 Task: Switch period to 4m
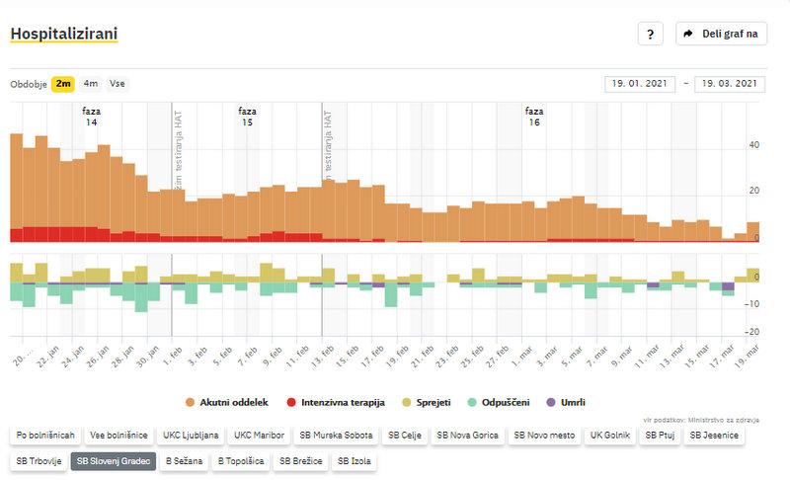tap(91, 84)
